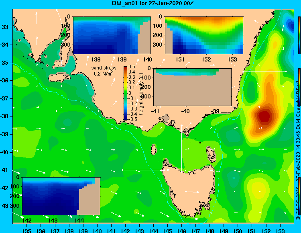Click the -33 latitude label on the left axis
The height and width of the screenshot is (233, 301).
point(4,27)
